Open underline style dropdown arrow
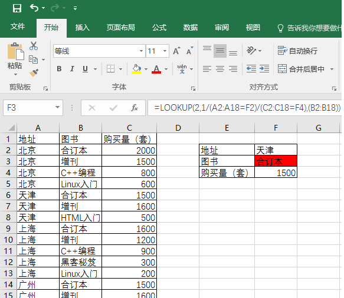 [x=95, y=69]
